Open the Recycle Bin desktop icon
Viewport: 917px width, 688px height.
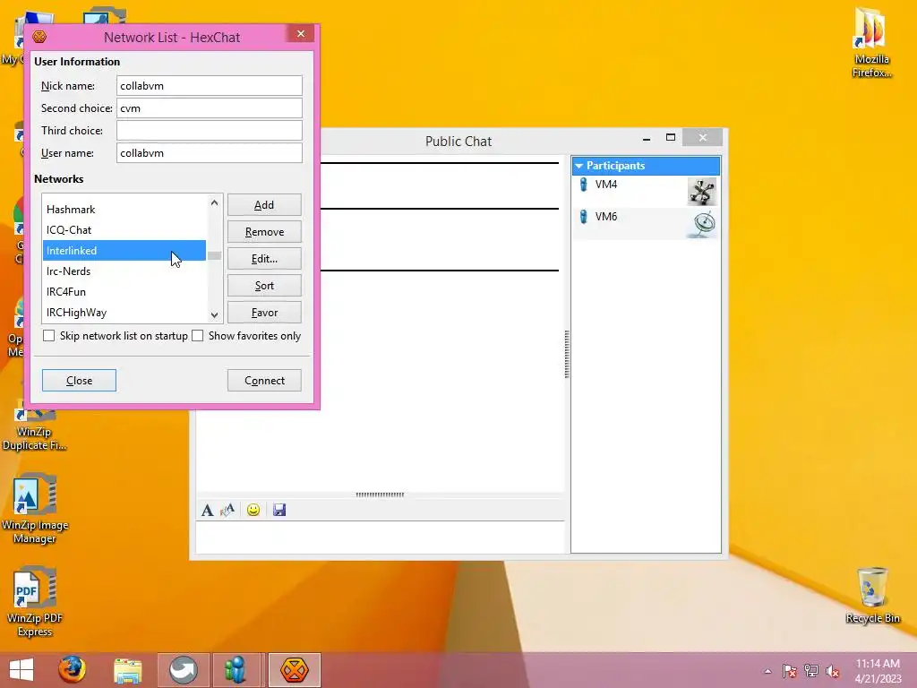click(x=872, y=596)
